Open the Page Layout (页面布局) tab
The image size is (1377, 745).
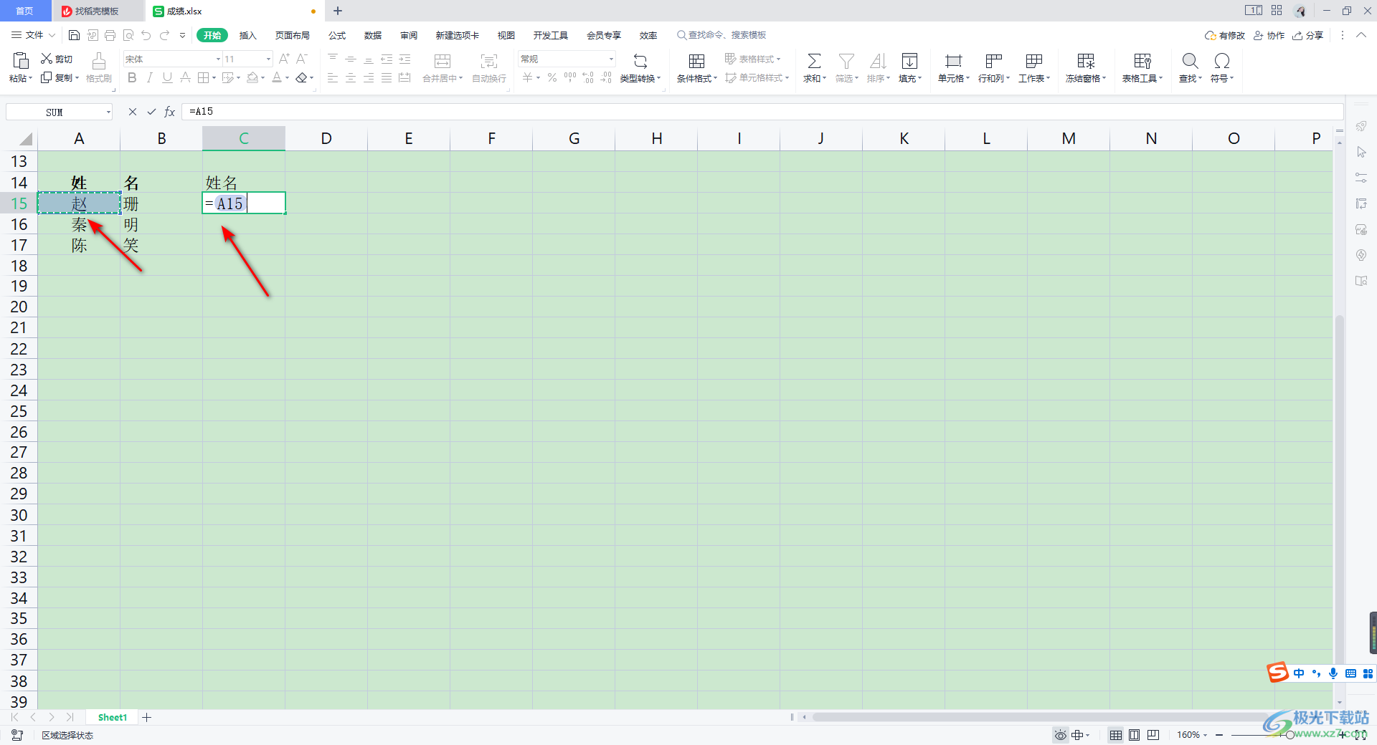click(x=293, y=35)
